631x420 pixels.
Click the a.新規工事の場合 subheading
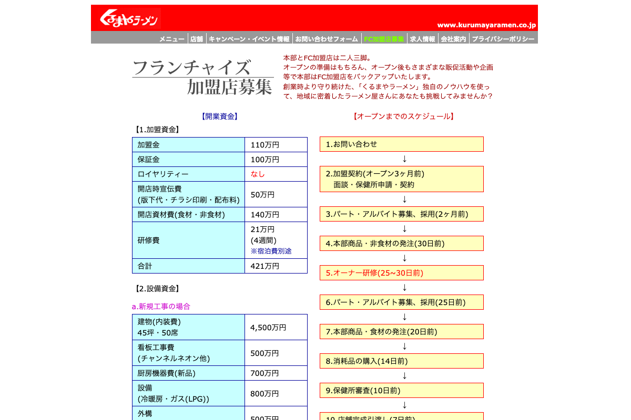click(x=161, y=307)
